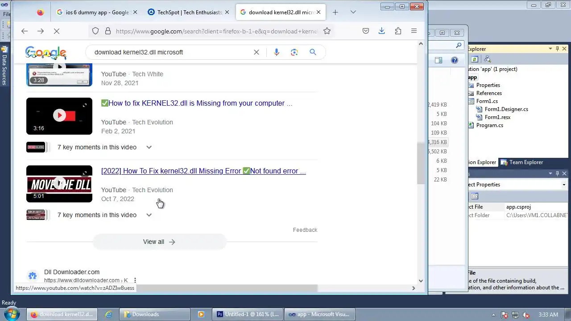
Task: Select Program.cs in Solution Explorer
Action: point(489,125)
